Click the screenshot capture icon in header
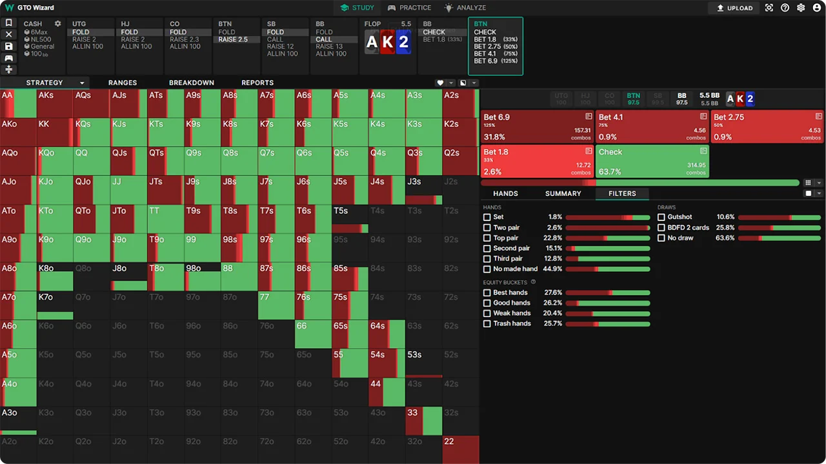The image size is (826, 464). tap(769, 8)
